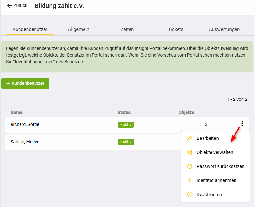This screenshot has width=255, height=207.
Task: Choose Passwort zurücksetzen in the menu
Action: point(220,166)
